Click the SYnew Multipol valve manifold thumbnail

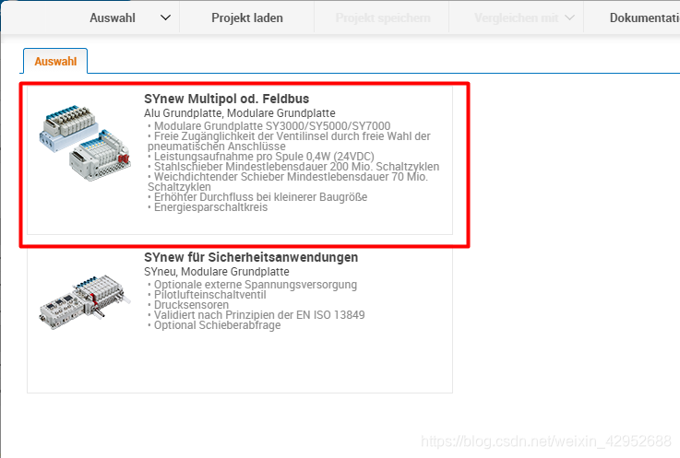click(x=86, y=142)
